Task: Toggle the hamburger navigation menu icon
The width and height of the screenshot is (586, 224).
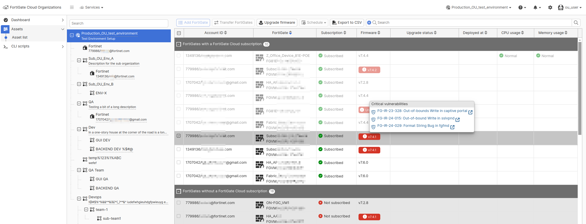Action: pos(72,7)
